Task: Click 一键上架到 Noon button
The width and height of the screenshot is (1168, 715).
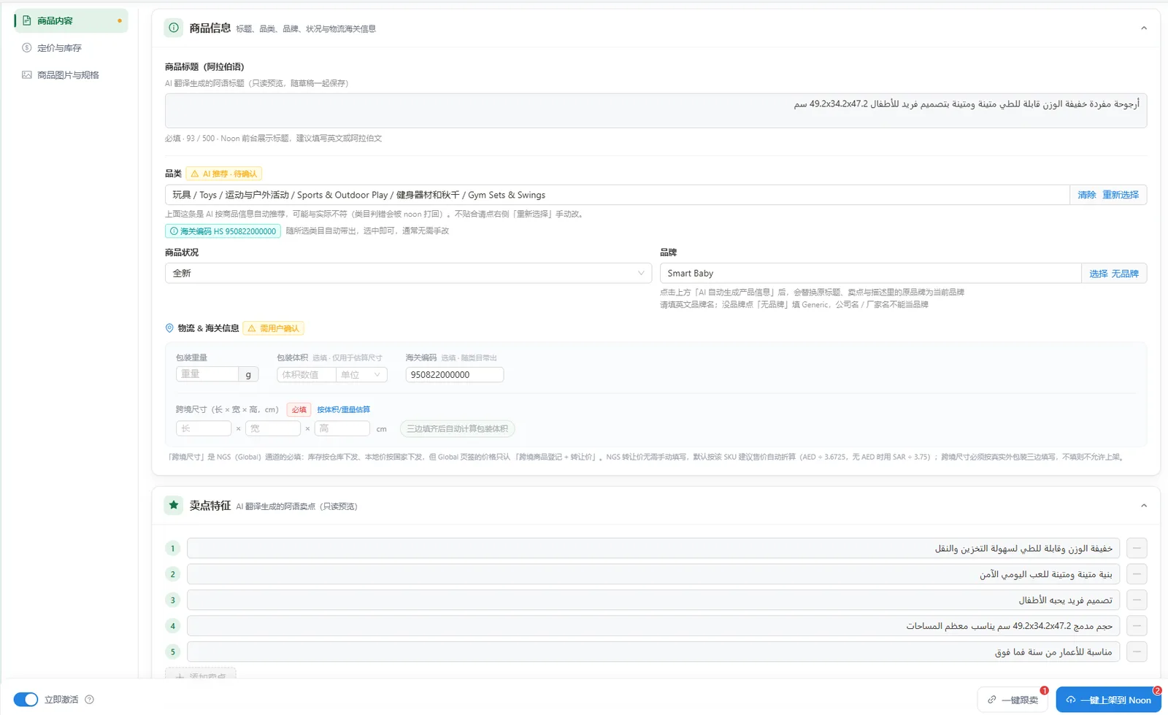Action: [1108, 700]
